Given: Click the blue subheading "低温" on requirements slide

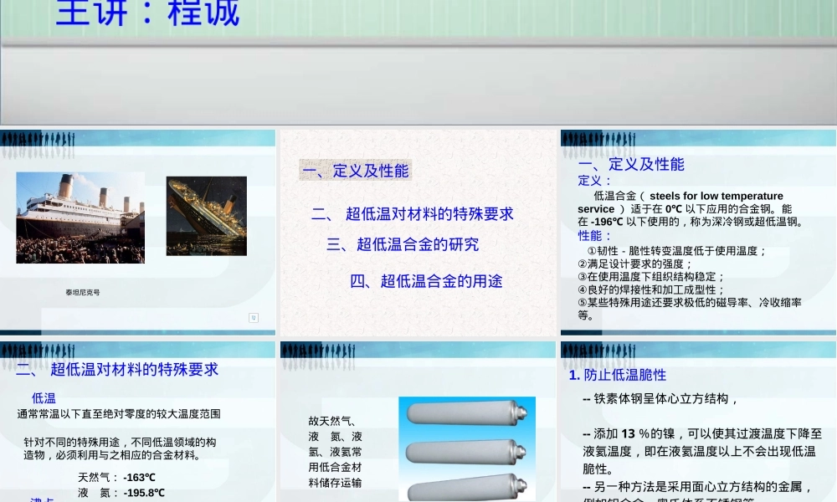Looking at the screenshot, I should (44, 398).
